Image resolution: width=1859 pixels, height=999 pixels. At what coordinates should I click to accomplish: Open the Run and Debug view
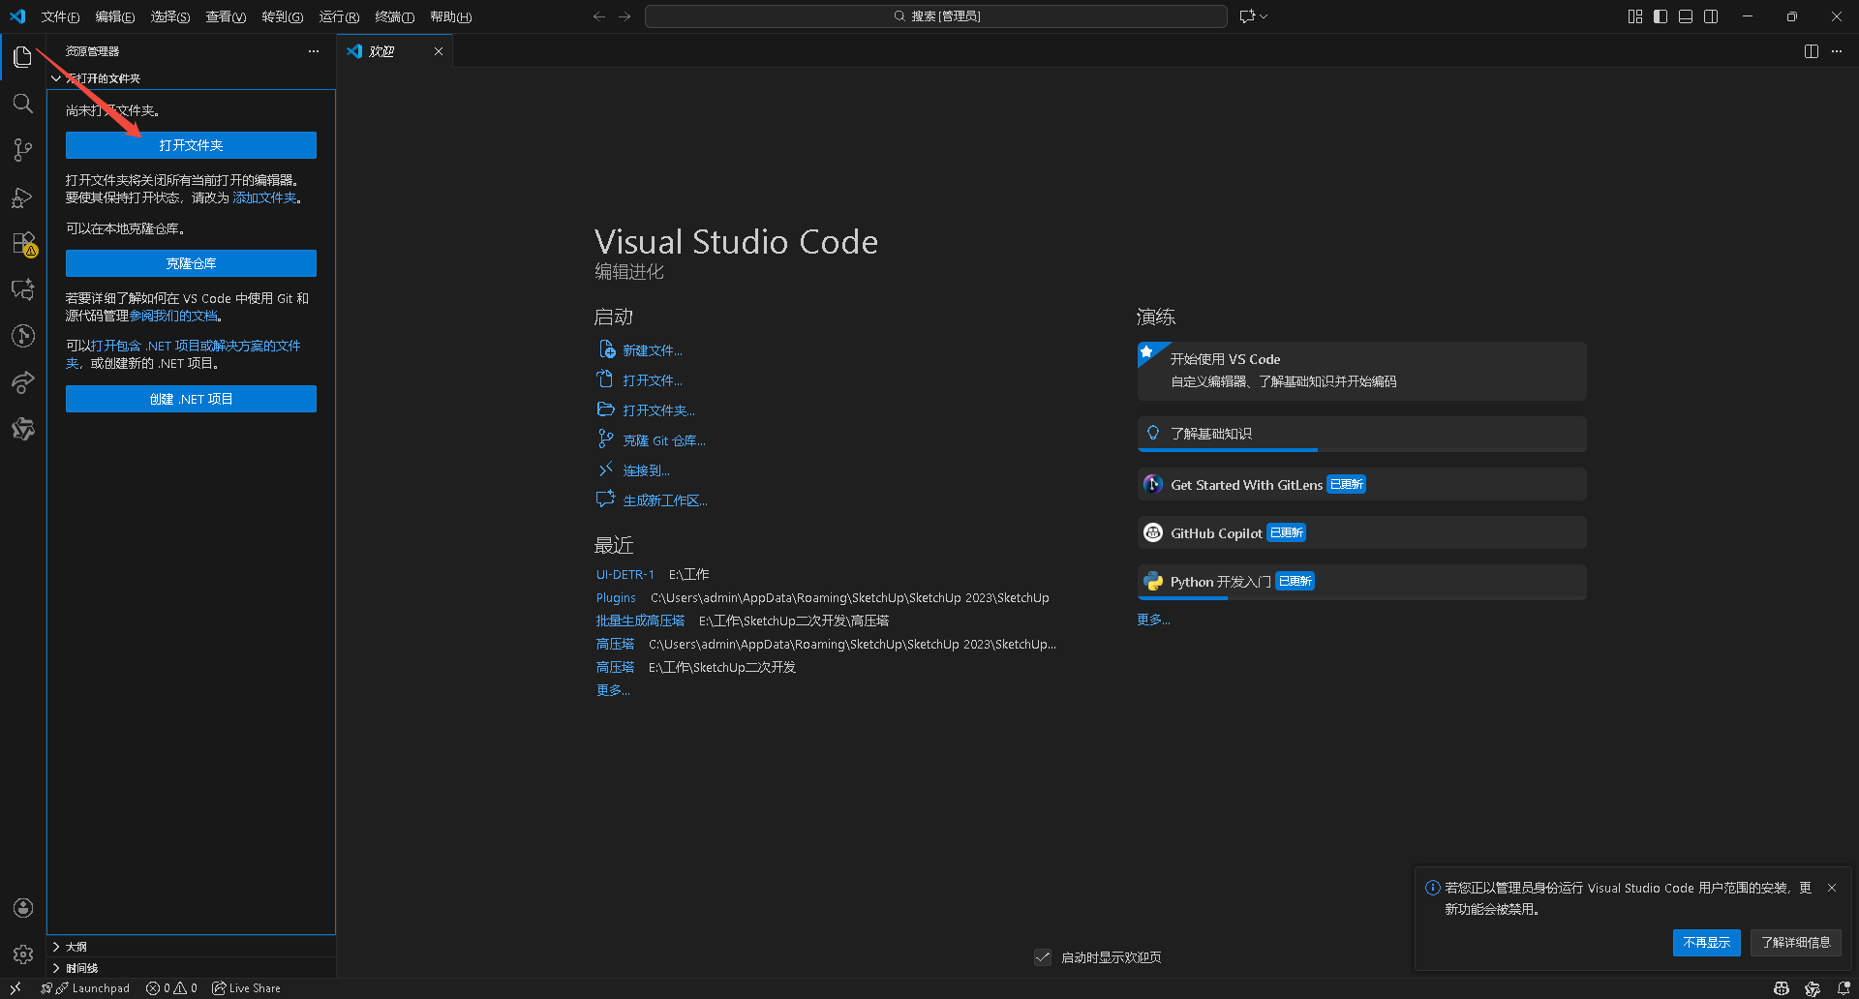(22, 197)
